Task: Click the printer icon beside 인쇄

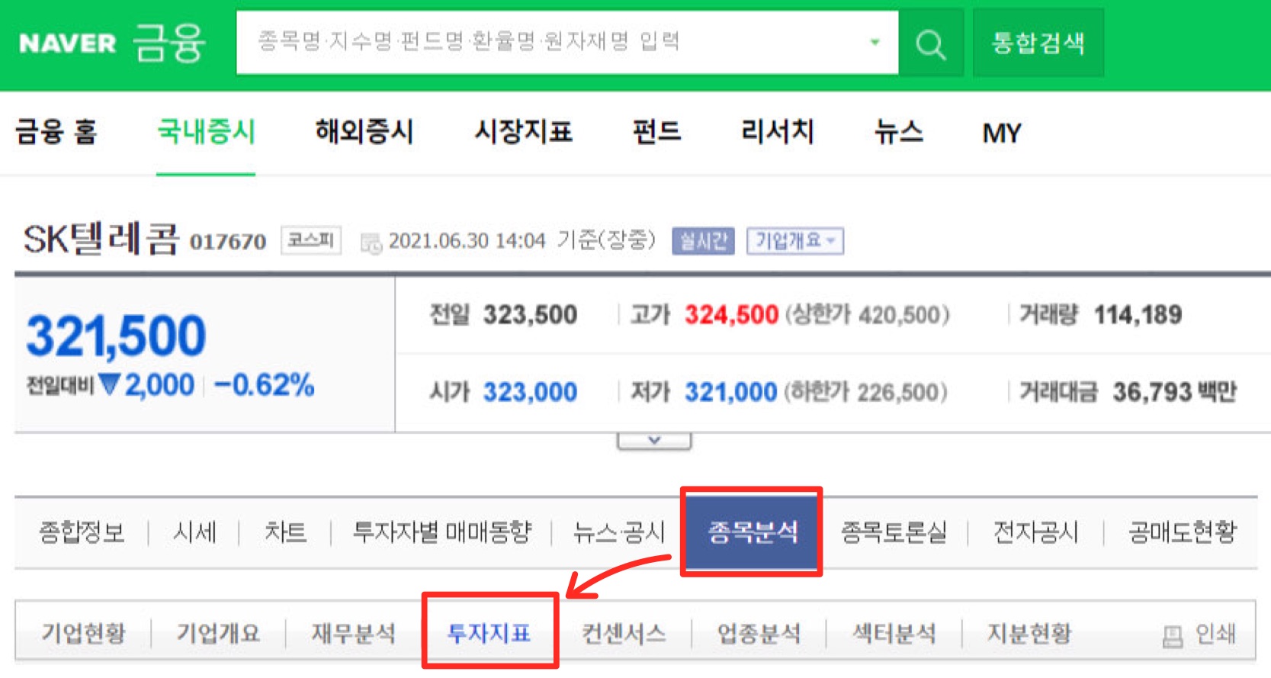Action: pos(1173,635)
